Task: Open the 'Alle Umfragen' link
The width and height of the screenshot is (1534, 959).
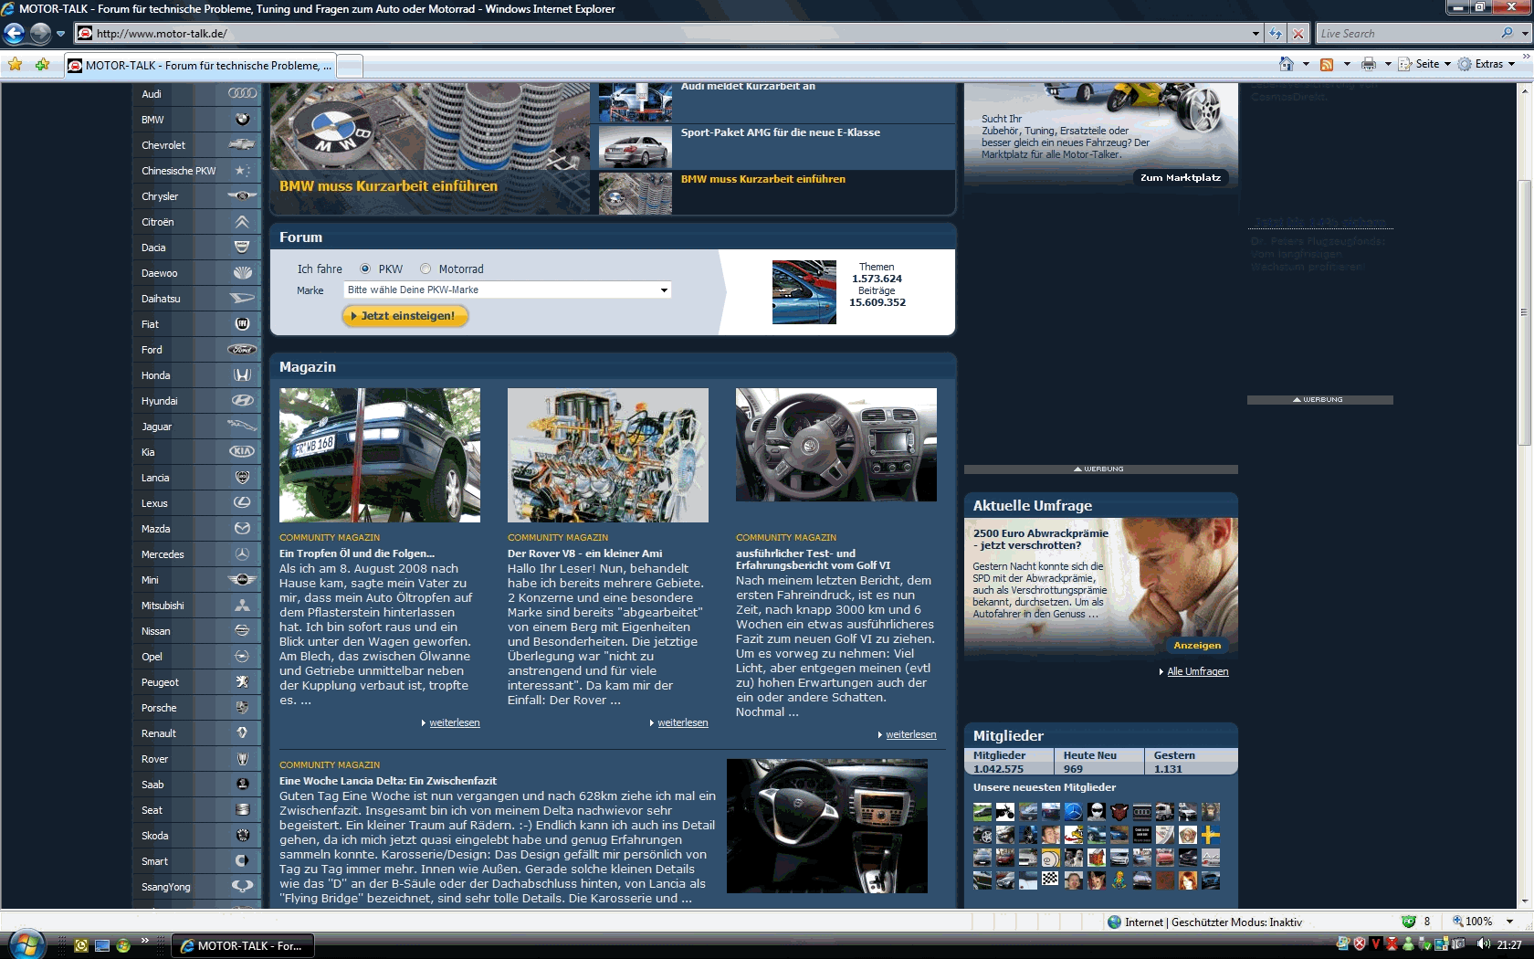Action: (1198, 671)
